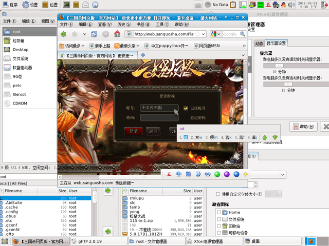
Task: Open a new Firefox tab plus icon
Action: [143, 55]
